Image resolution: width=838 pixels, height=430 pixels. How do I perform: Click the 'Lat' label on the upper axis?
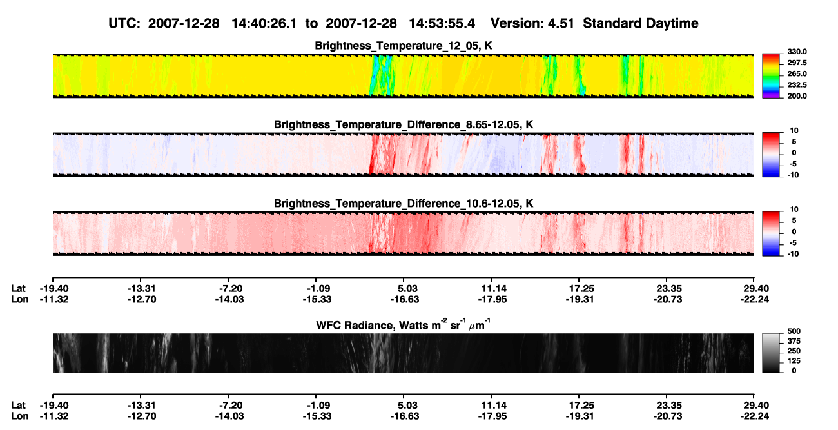(19, 288)
